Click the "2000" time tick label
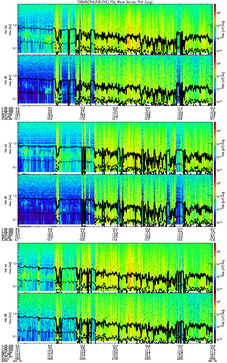Screen dimensions: 227x363 83,358
